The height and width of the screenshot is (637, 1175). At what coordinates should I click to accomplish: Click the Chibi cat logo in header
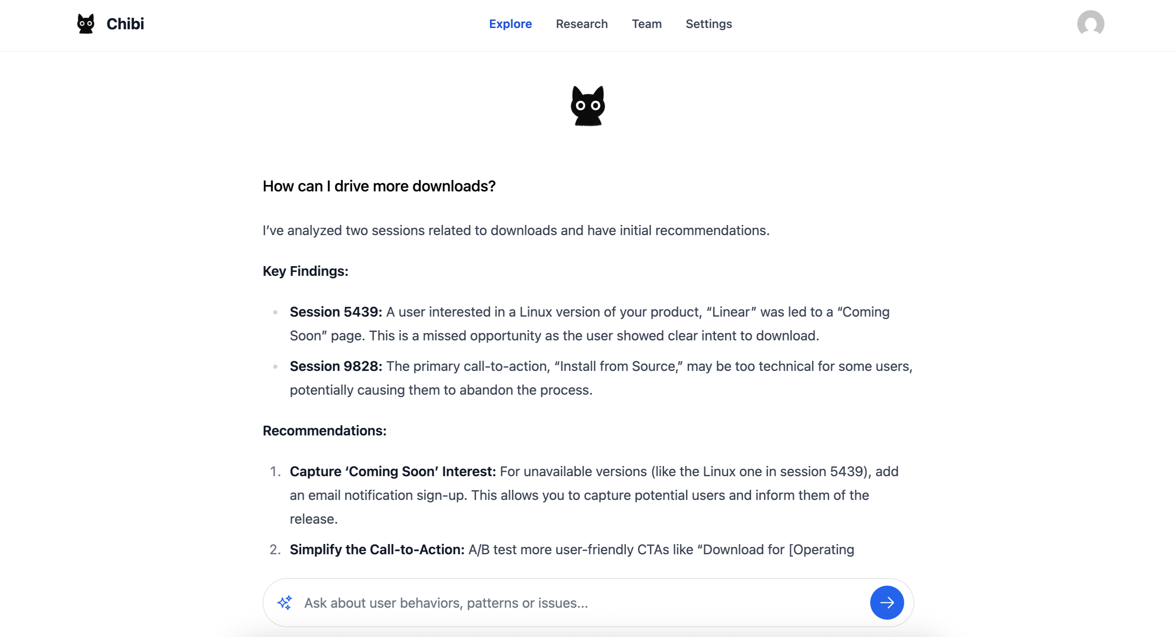click(86, 24)
